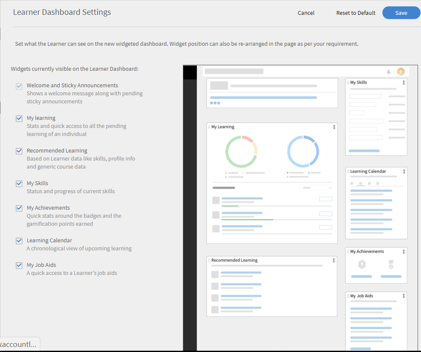The image size is (421, 352).
Task: Click the My Job Aids widget reorder arrow
Action: [x=404, y=296]
